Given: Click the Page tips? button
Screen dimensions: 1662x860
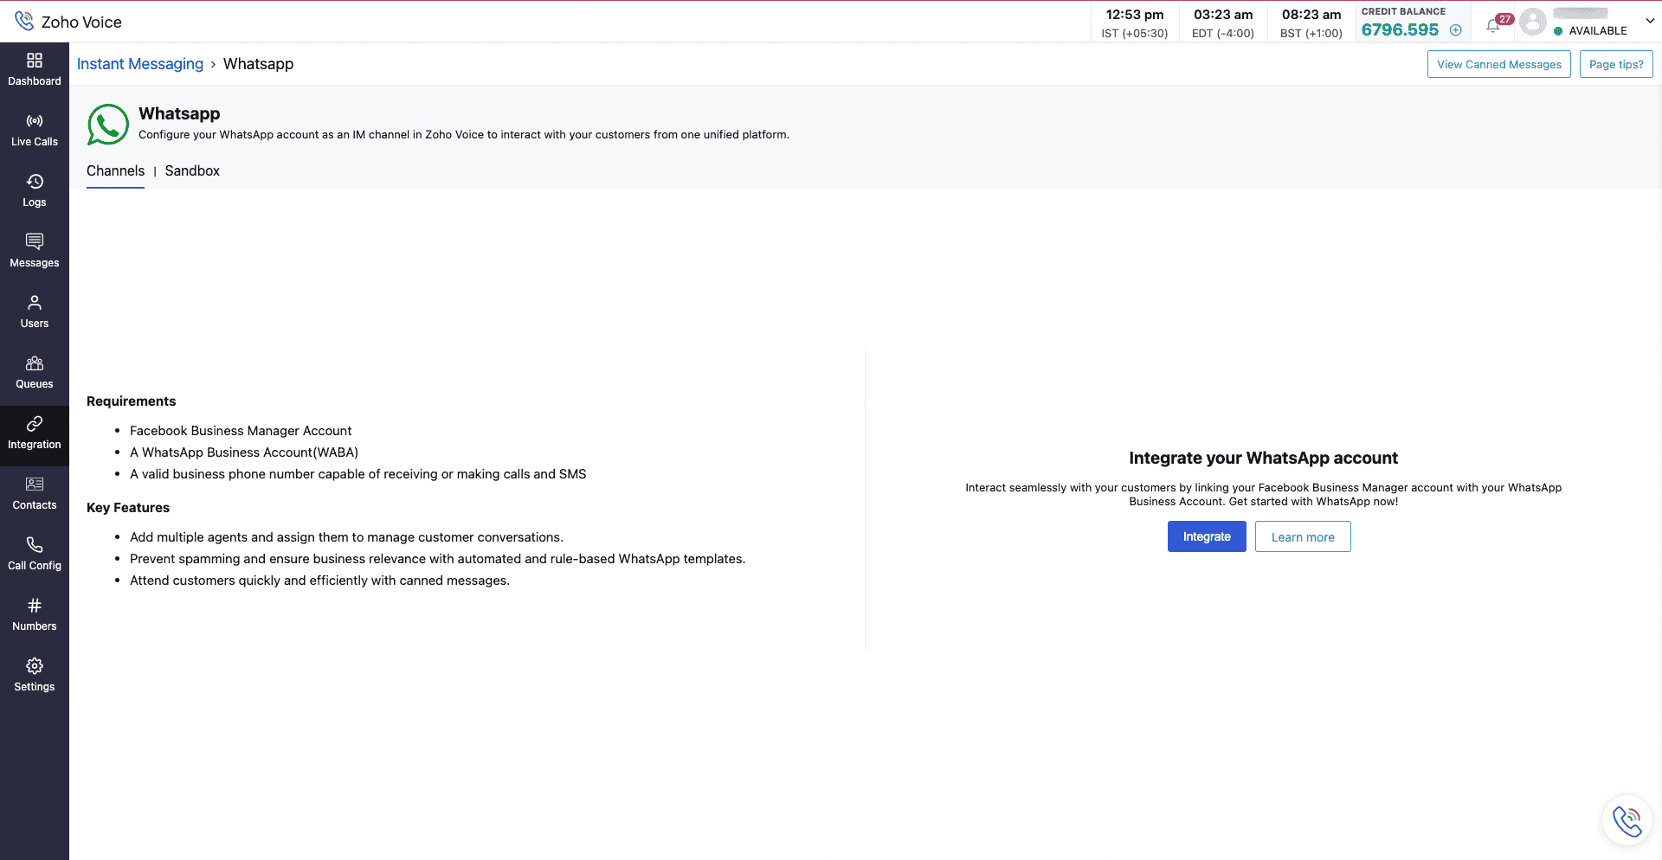Looking at the screenshot, I should click(x=1616, y=64).
